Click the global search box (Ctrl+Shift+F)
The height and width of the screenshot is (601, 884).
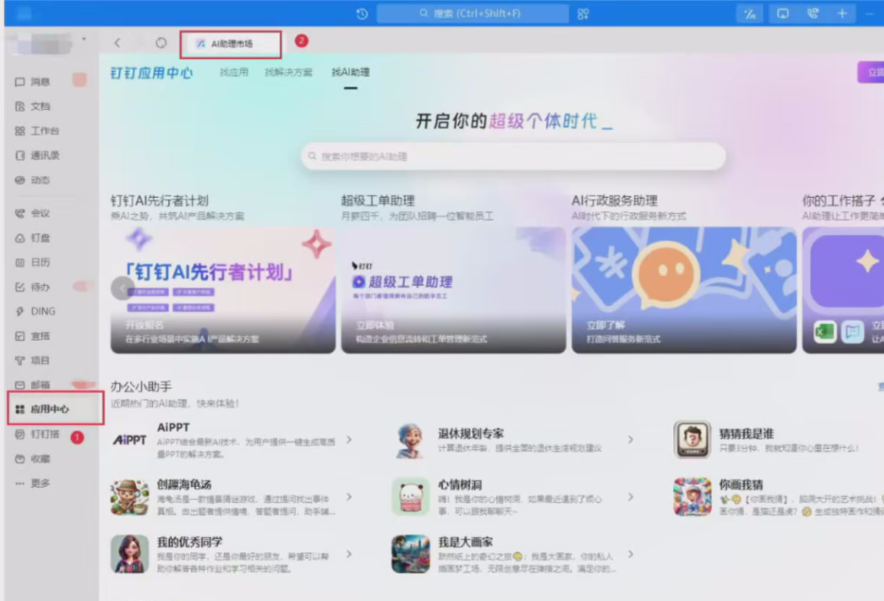point(473,14)
